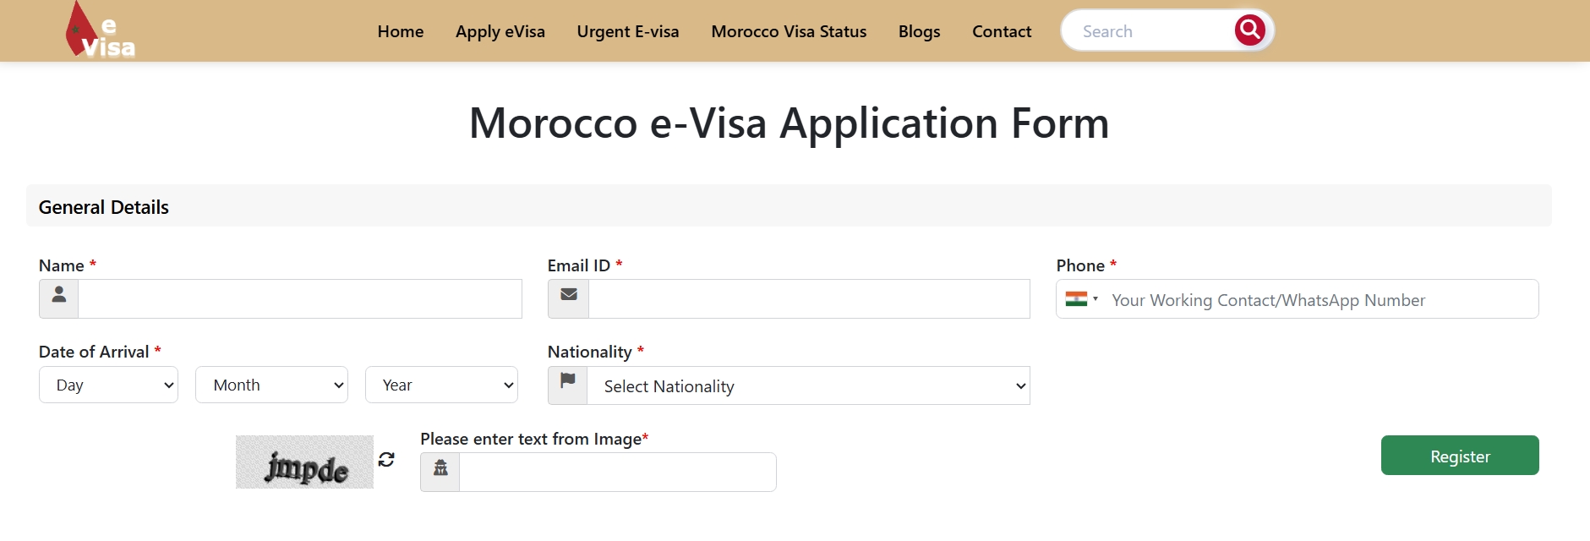Open Morocco Visa Status page

coord(789,31)
